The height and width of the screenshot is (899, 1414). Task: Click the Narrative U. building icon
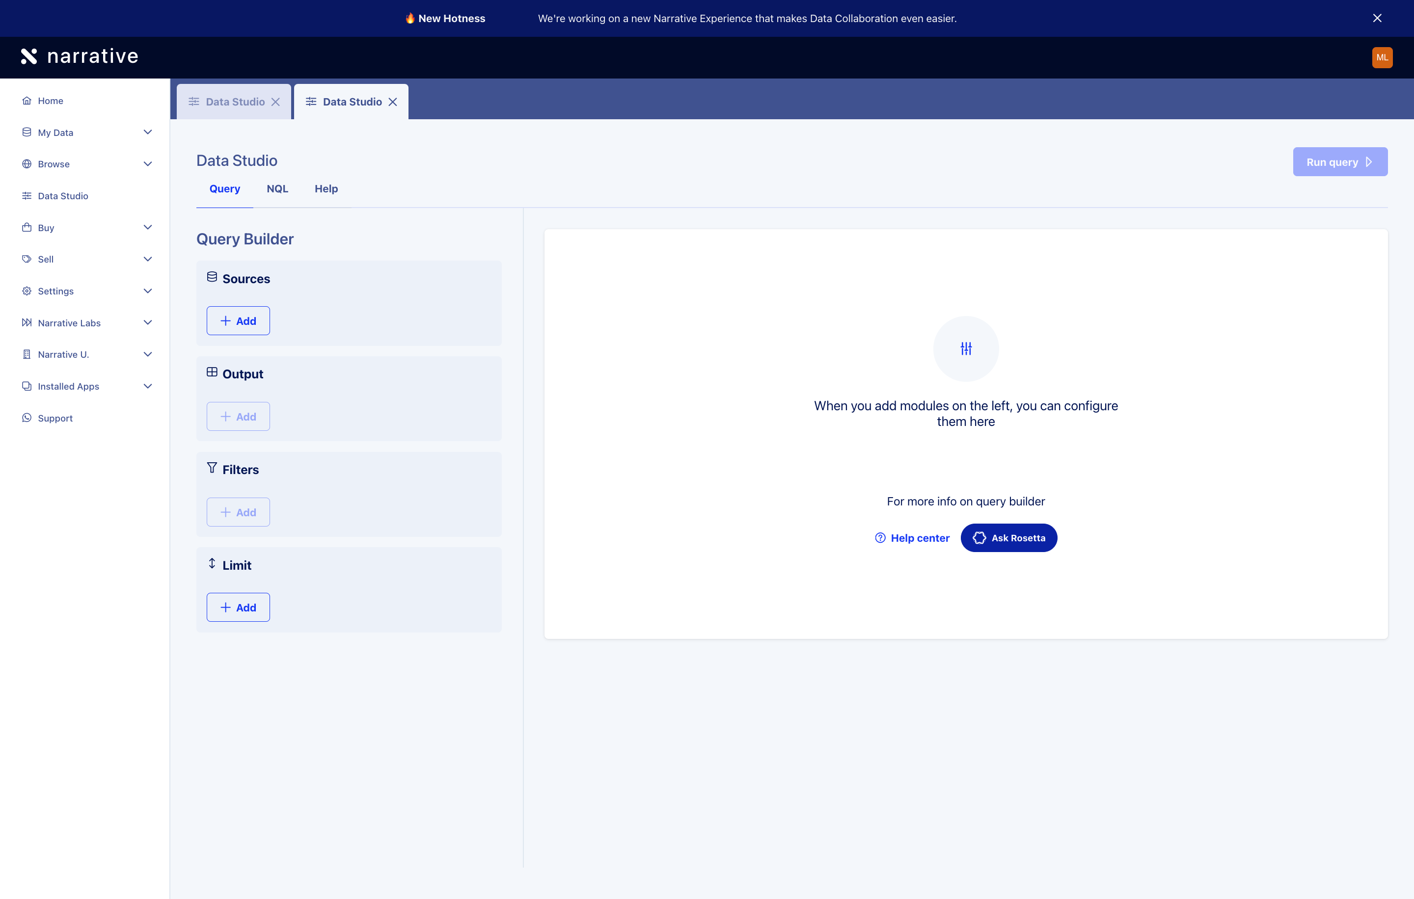(x=27, y=354)
